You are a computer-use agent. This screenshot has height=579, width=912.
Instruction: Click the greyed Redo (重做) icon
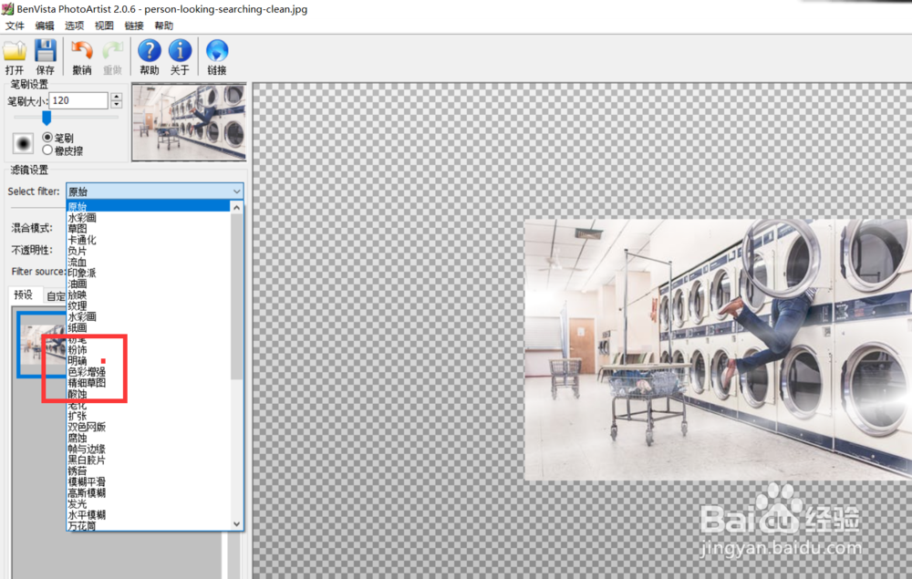click(x=112, y=51)
